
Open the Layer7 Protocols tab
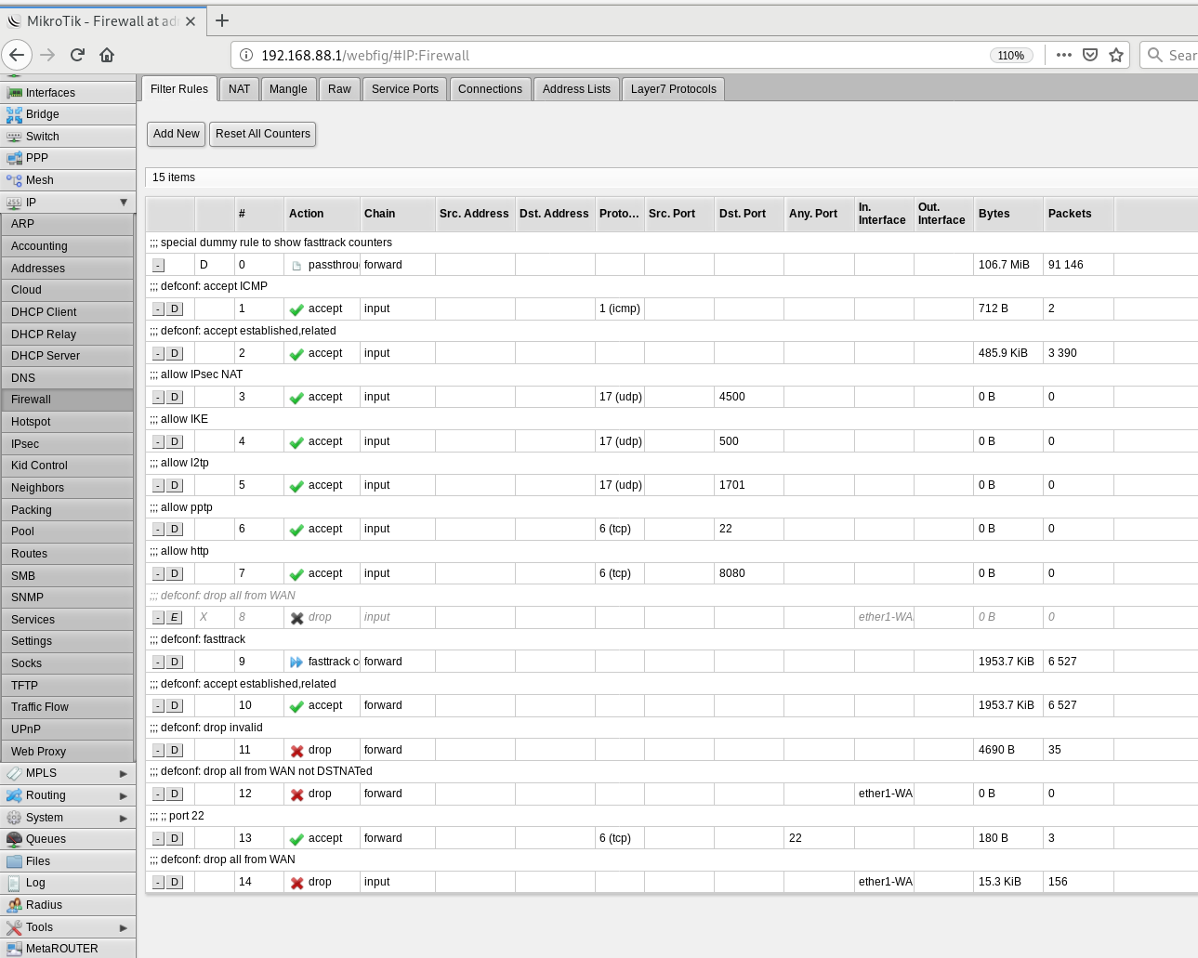pyautogui.click(x=674, y=89)
